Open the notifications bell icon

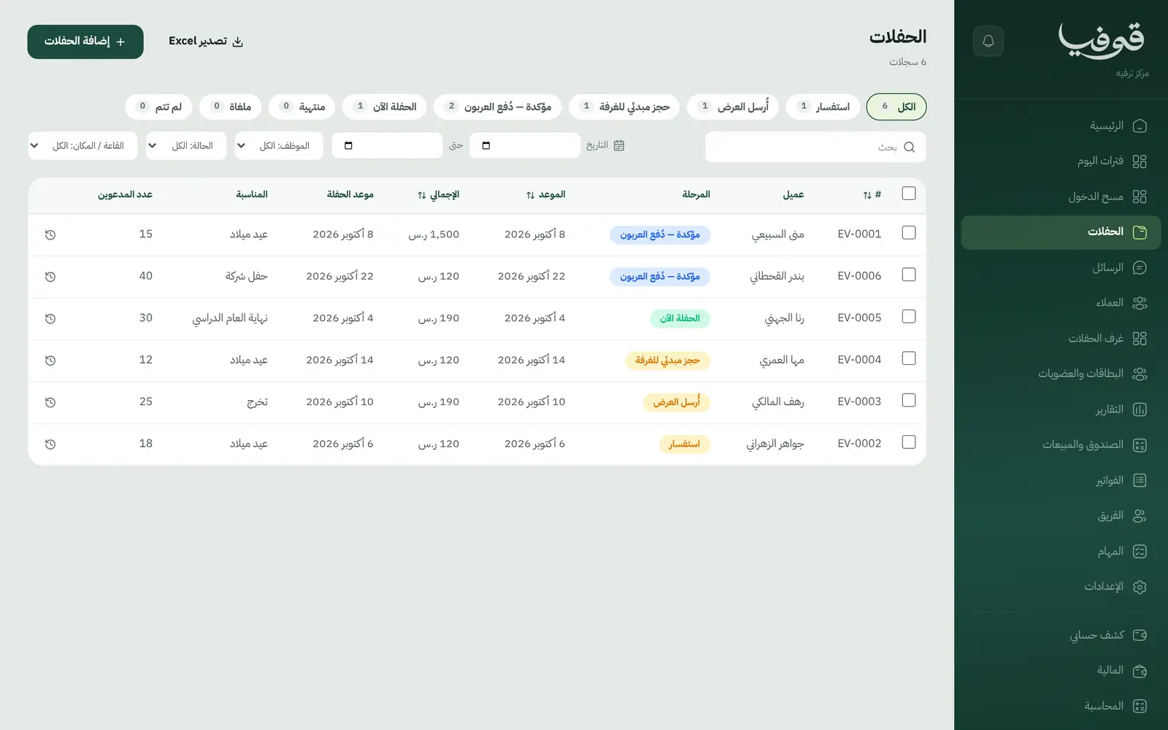click(988, 41)
